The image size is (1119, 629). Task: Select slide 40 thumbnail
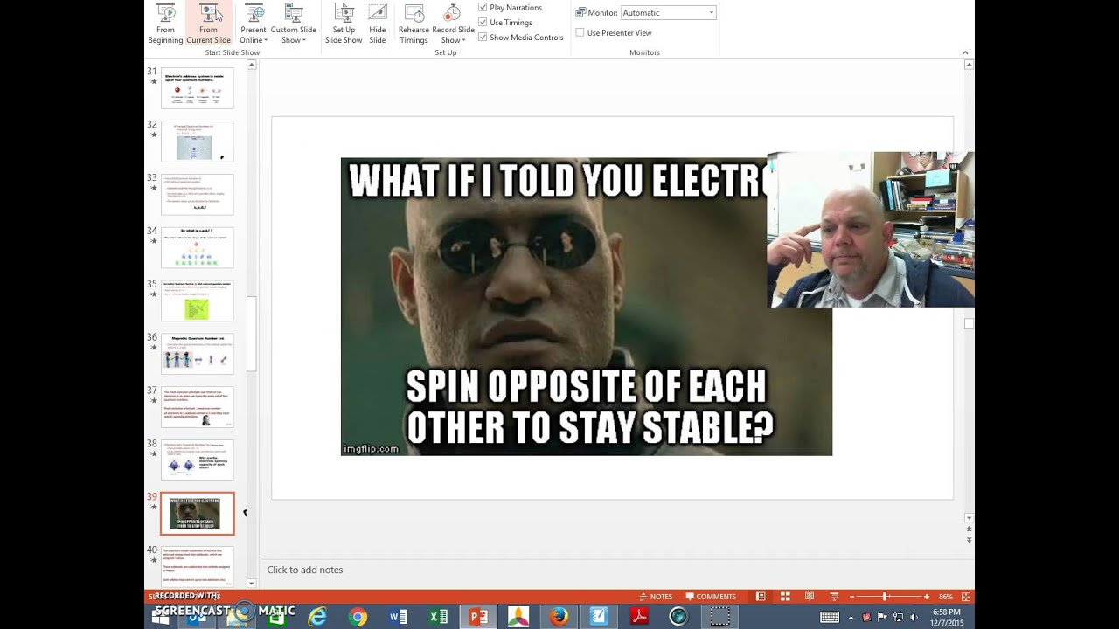click(198, 566)
